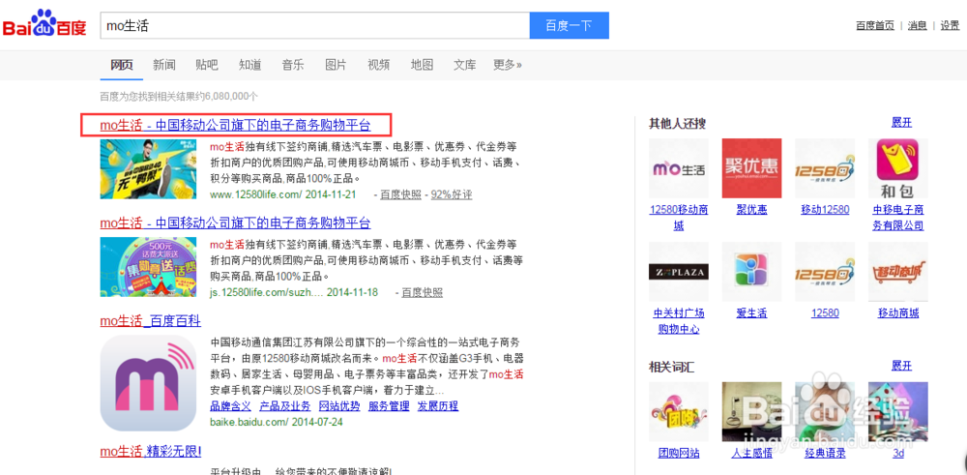967x475 pixels.
Task: Switch to the 视频 tab
Action: pyautogui.click(x=379, y=65)
